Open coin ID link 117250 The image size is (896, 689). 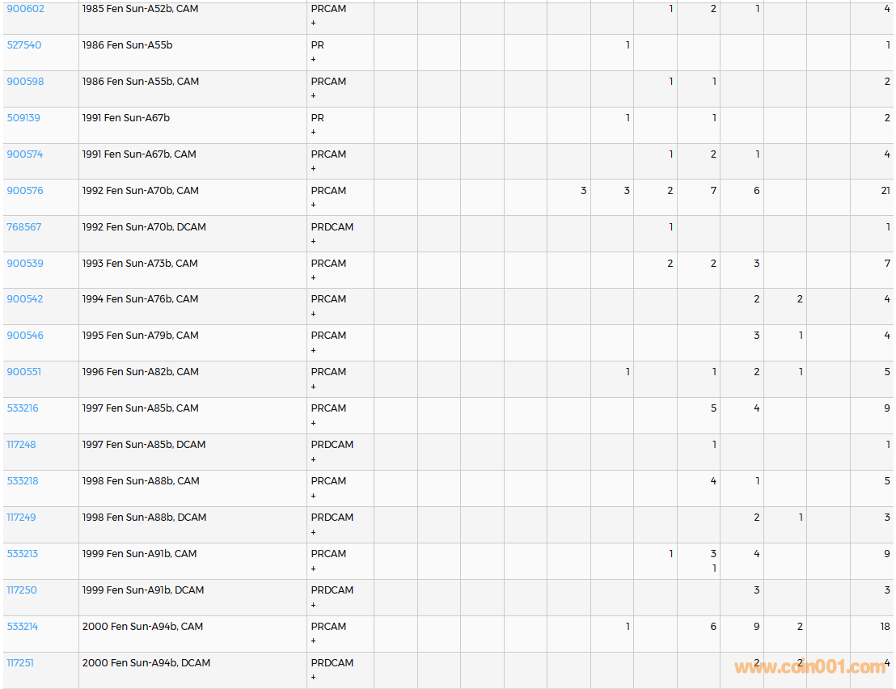click(22, 590)
